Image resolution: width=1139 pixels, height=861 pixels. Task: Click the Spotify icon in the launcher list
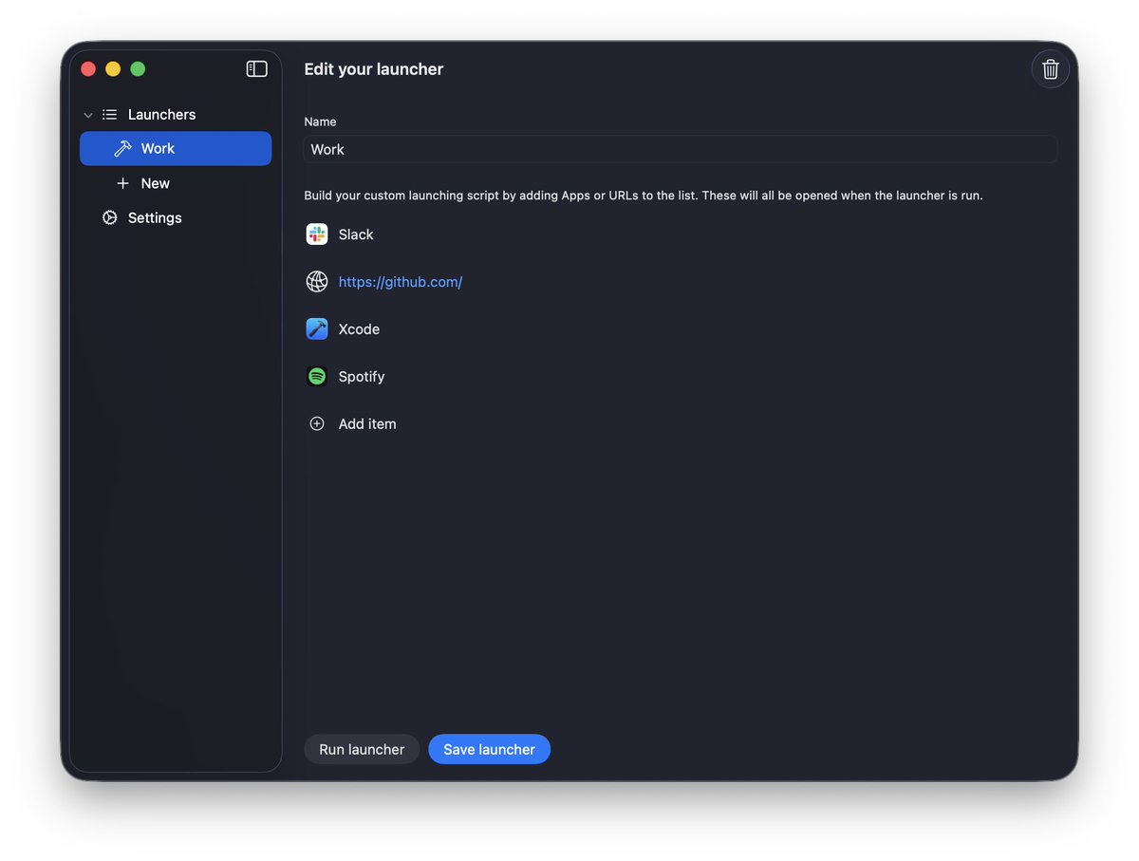(317, 376)
